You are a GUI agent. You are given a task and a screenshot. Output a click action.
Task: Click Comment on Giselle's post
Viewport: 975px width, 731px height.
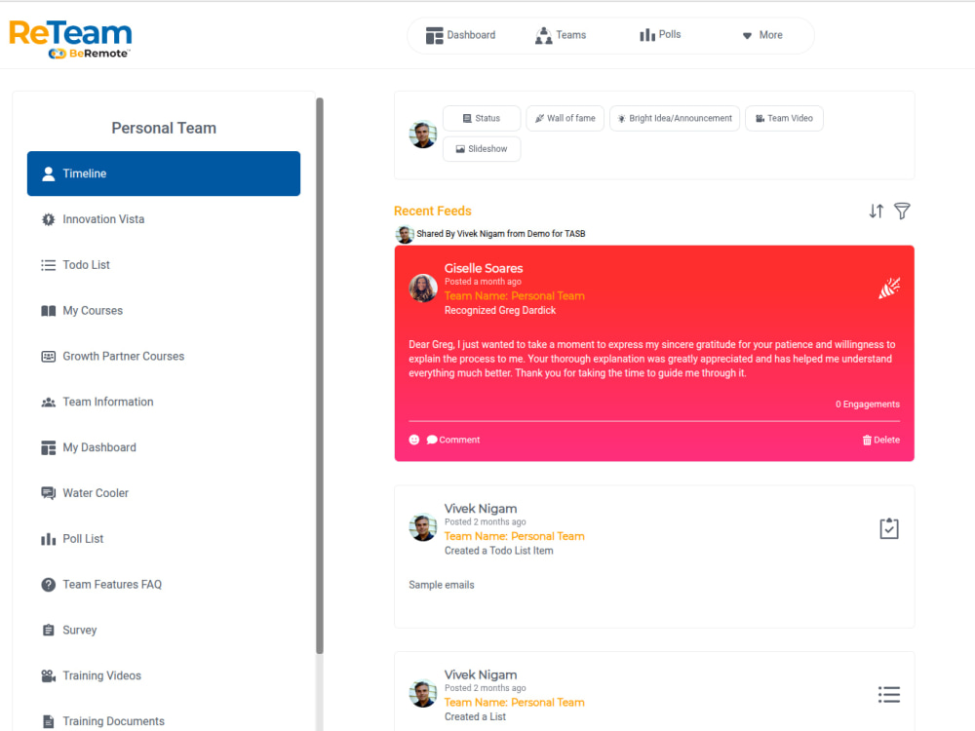[453, 440]
